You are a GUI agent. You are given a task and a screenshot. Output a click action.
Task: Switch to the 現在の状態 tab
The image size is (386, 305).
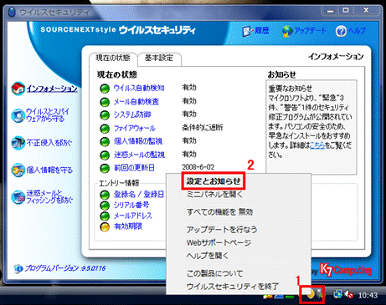point(113,58)
